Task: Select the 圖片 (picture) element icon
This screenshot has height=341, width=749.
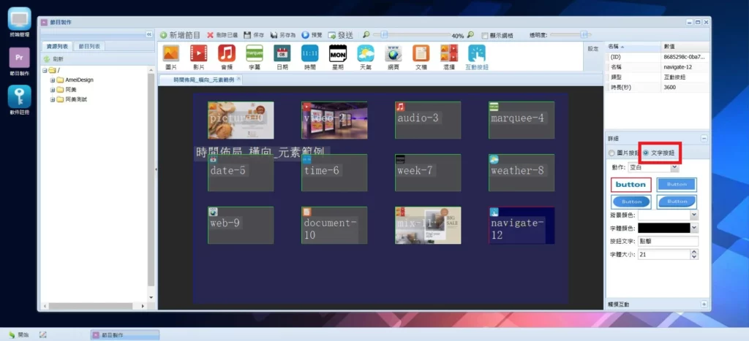Action: 170,55
